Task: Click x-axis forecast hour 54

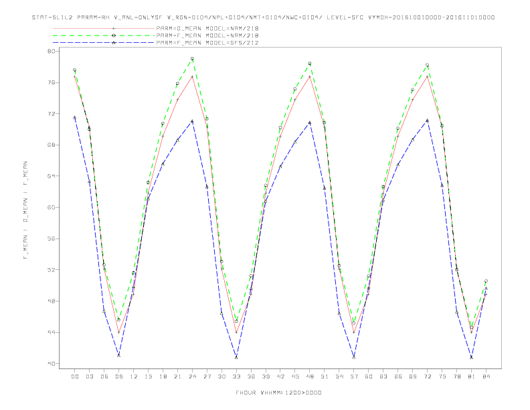Action: 339,377
